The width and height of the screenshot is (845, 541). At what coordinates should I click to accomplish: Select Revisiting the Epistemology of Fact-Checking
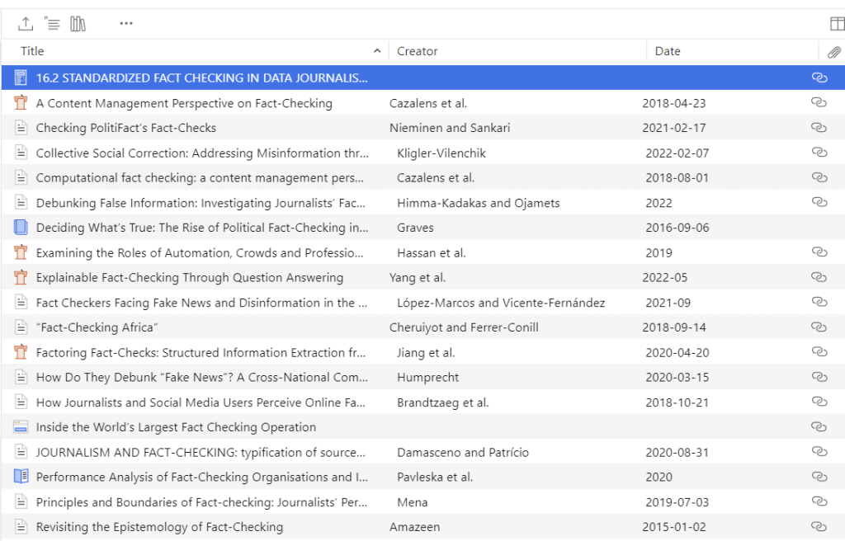[x=159, y=527]
